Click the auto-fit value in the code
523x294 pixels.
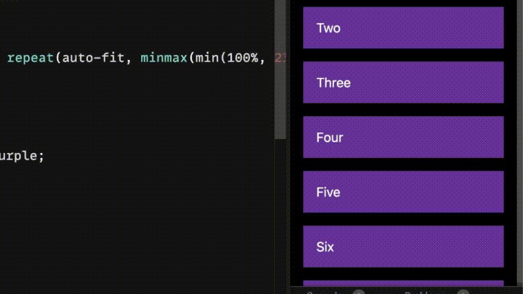pyautogui.click(x=93, y=58)
